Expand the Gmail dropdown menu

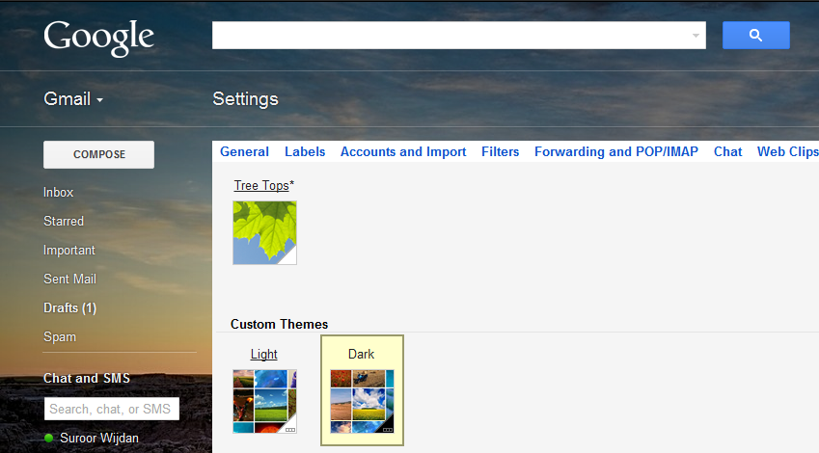[x=73, y=98]
